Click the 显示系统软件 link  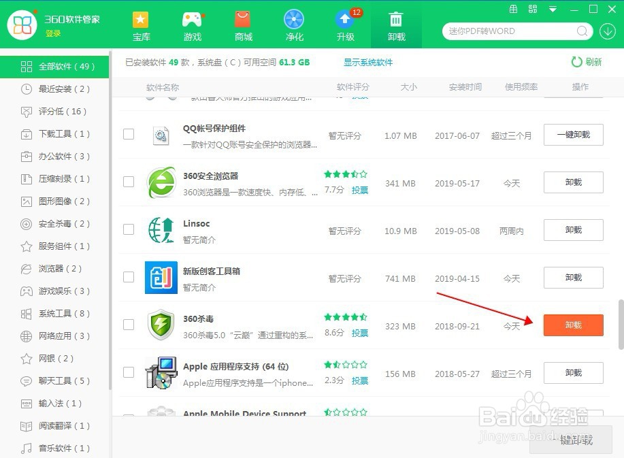point(368,62)
